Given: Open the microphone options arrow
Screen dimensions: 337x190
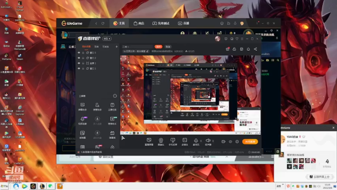Looking at the screenshot, I should pyautogui.click(x=201, y=141).
